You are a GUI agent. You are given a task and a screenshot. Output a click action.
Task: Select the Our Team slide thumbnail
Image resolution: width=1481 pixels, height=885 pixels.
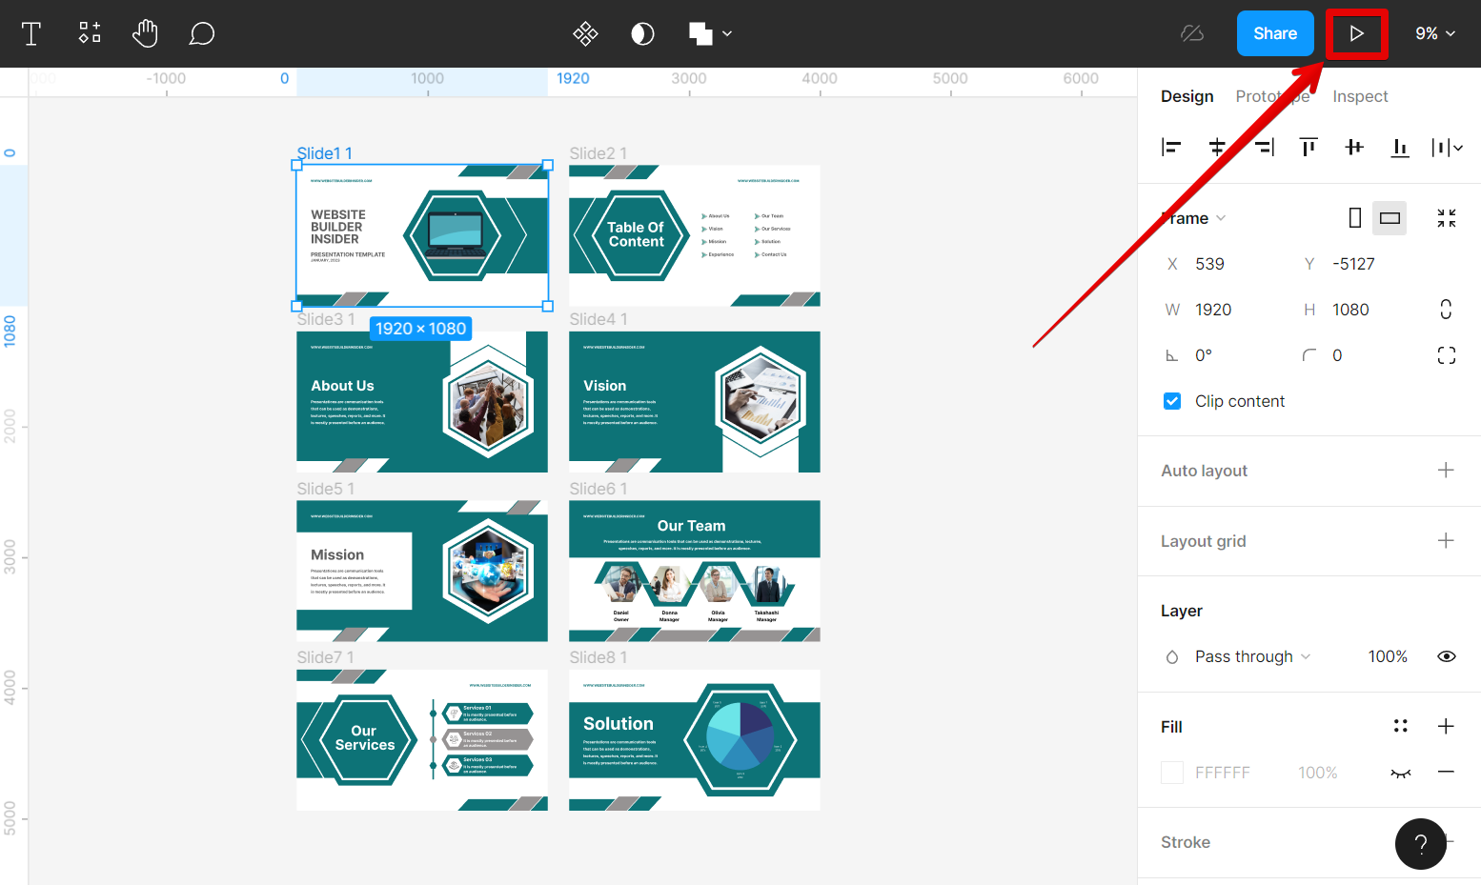[694, 571]
